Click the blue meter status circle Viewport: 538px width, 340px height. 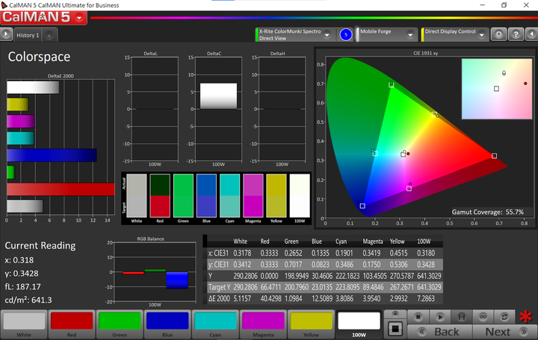pyautogui.click(x=346, y=34)
